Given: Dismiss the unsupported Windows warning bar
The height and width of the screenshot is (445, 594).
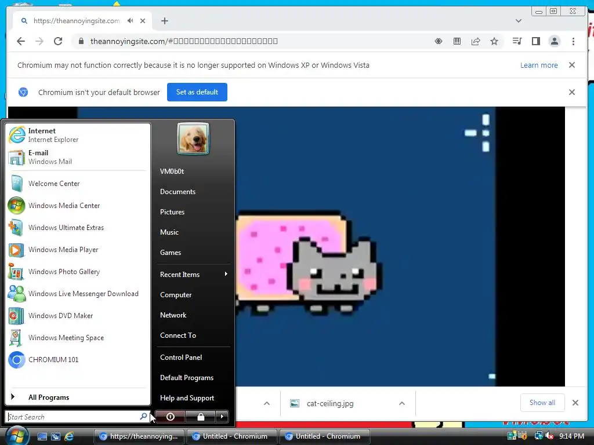Looking at the screenshot, I should tap(572, 65).
